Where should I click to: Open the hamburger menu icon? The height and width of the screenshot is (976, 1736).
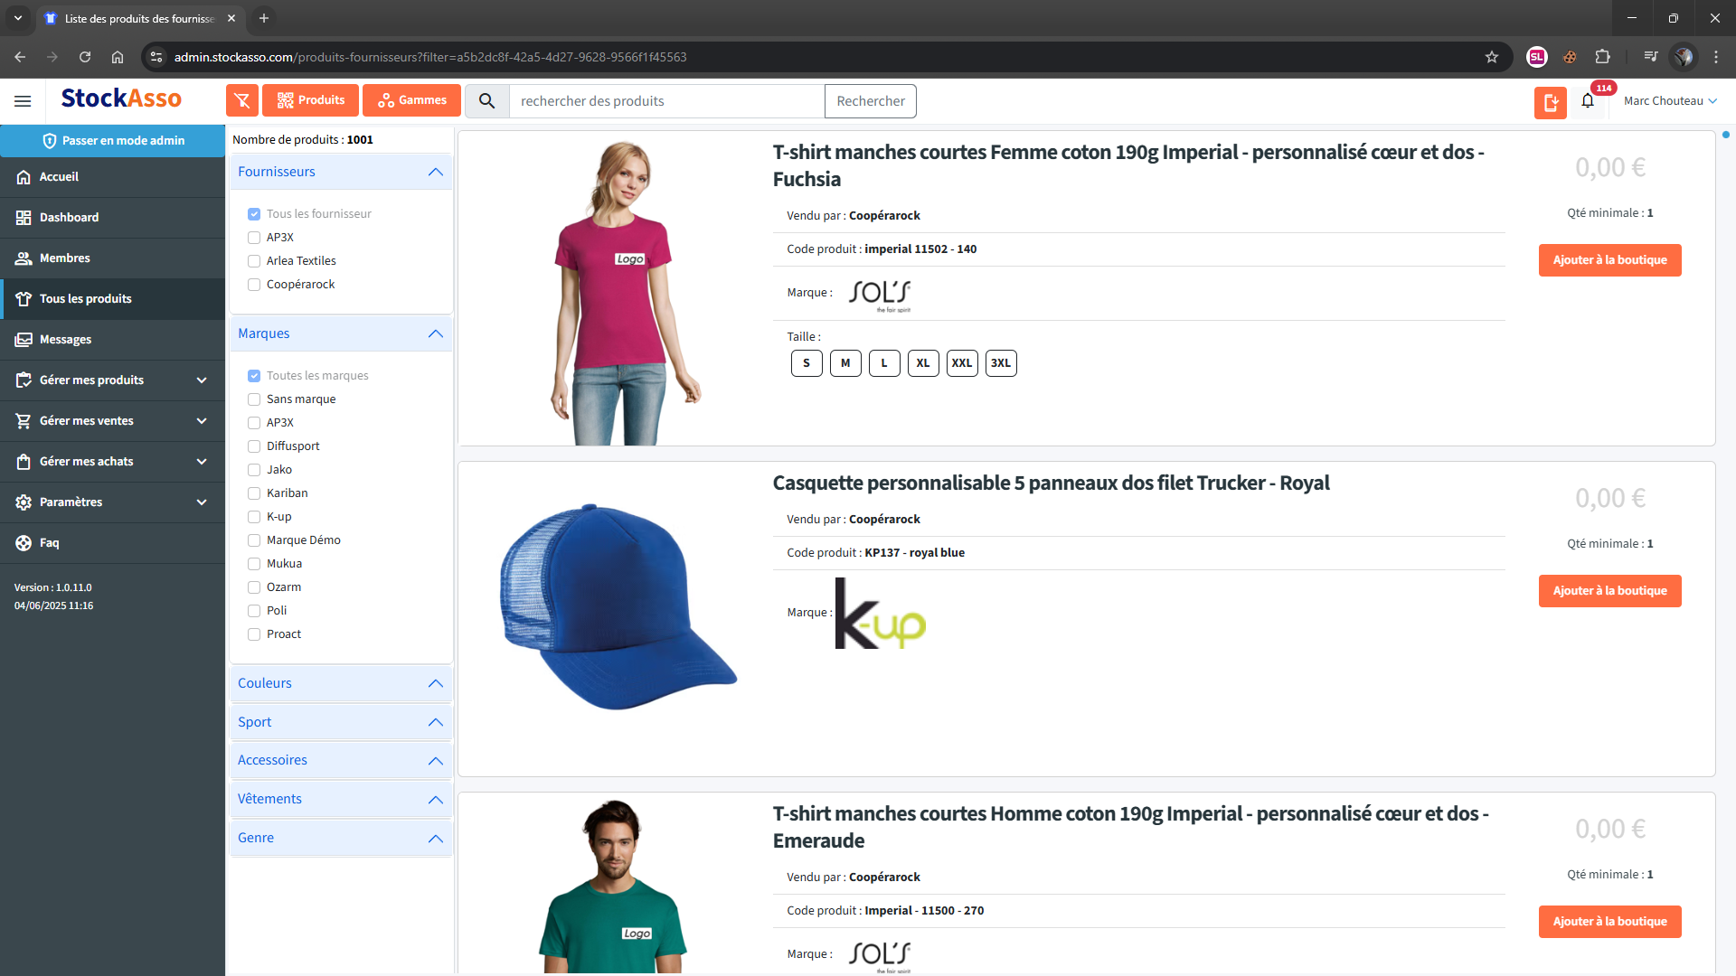(23, 101)
